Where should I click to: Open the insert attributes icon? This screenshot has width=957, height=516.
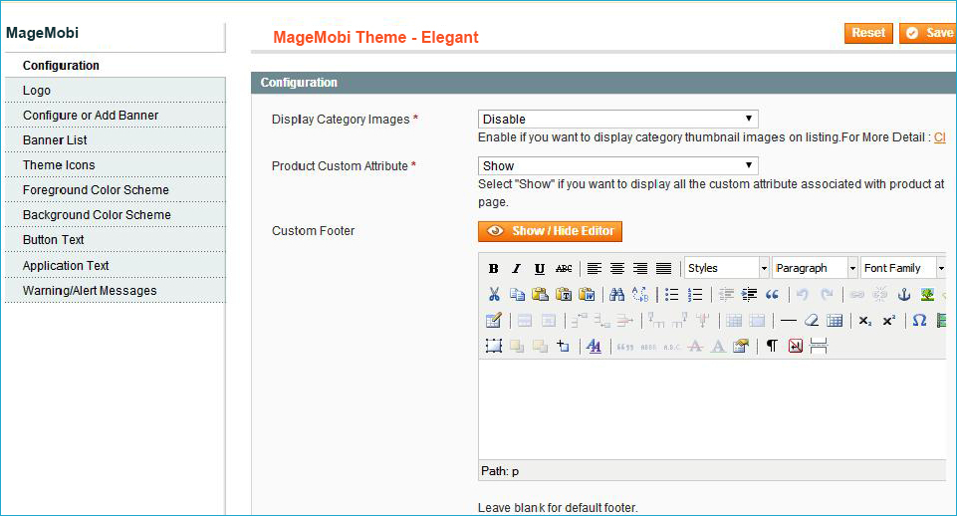point(741,347)
